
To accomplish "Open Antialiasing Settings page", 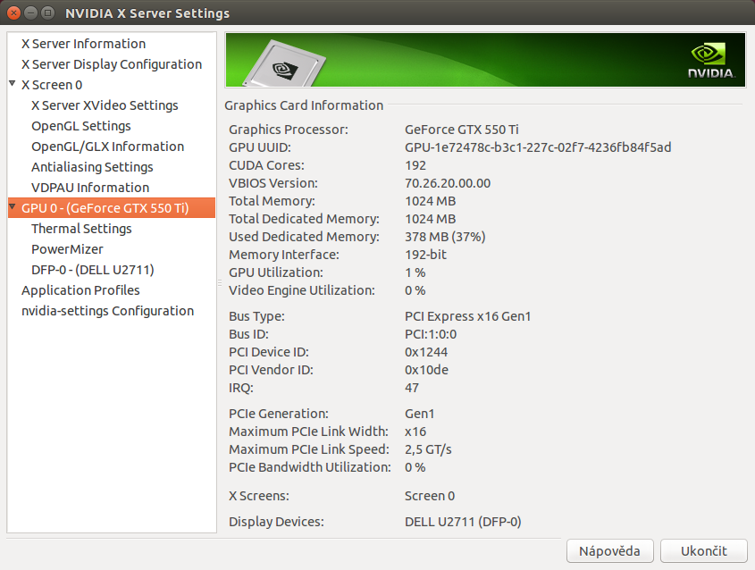I will pyautogui.click(x=92, y=167).
